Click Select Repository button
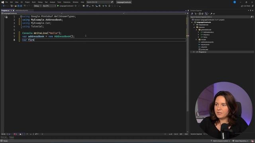255x143 pixels. (x=240, y=141)
